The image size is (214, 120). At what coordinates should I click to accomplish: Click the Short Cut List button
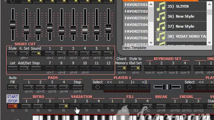[13, 68]
